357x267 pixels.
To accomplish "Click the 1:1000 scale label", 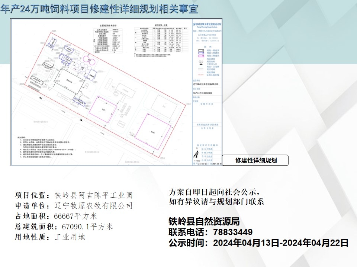I will coord(196,161).
